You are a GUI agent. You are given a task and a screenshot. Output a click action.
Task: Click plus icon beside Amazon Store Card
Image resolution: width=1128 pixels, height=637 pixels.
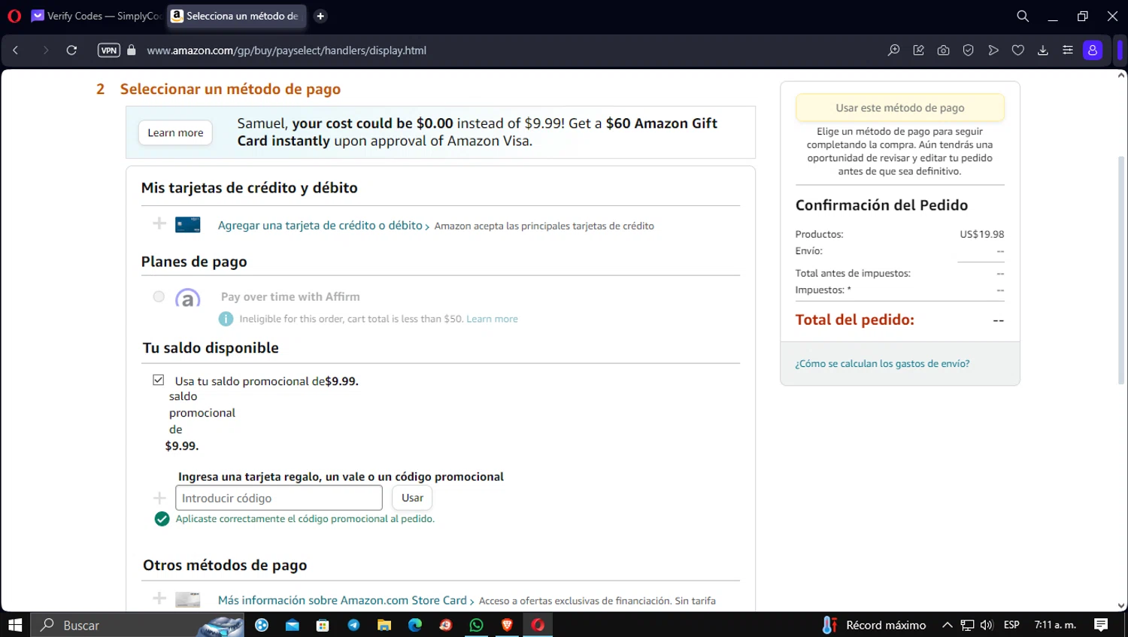pos(159,599)
